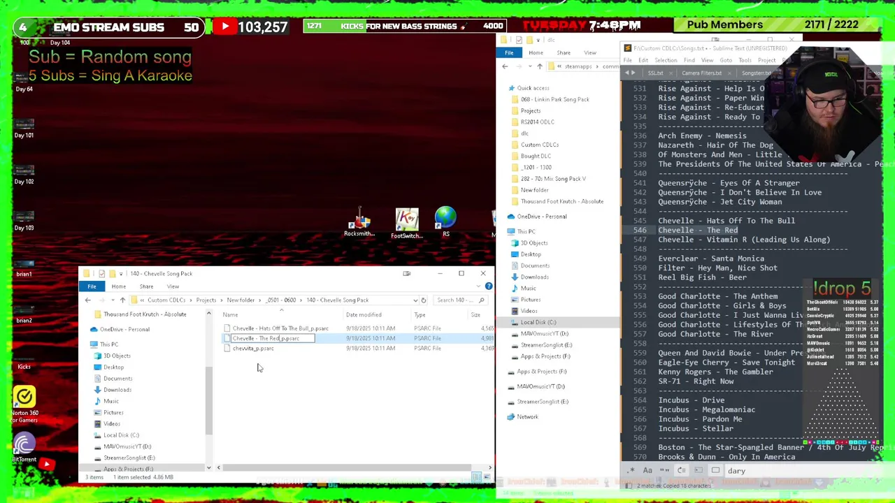
Task: Toggle highlight matches in Sublime find bar
Action: (715, 471)
